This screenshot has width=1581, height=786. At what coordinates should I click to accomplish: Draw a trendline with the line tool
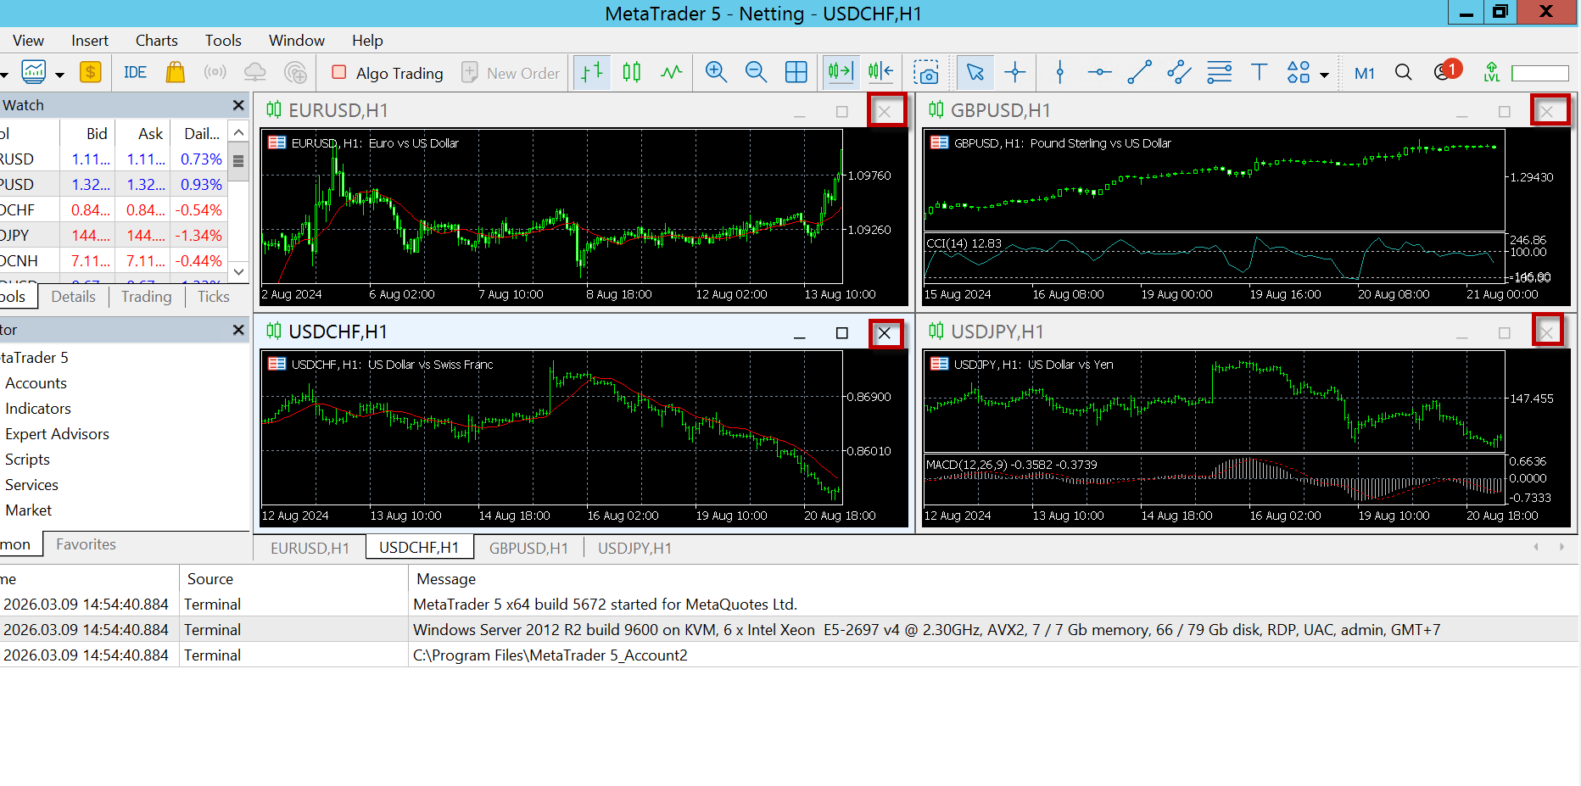coord(1139,73)
